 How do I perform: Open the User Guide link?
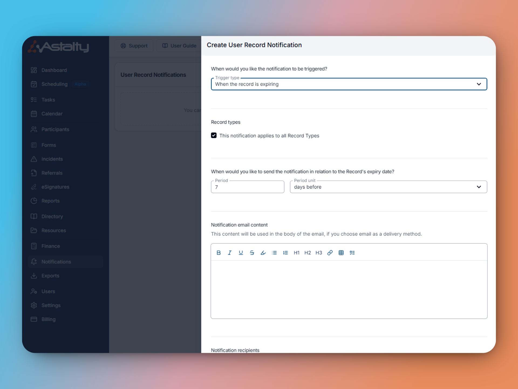[x=179, y=46]
